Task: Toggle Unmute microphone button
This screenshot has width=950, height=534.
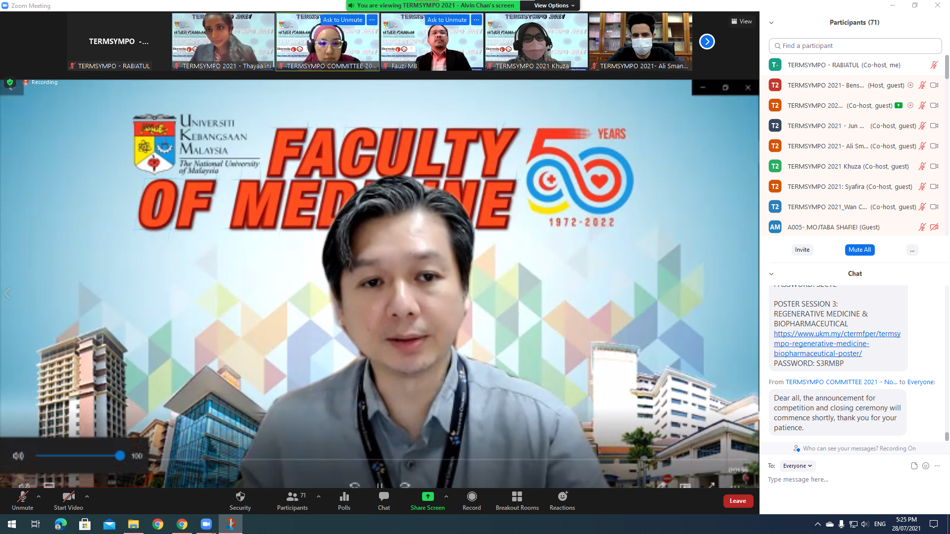Action: pos(22,497)
